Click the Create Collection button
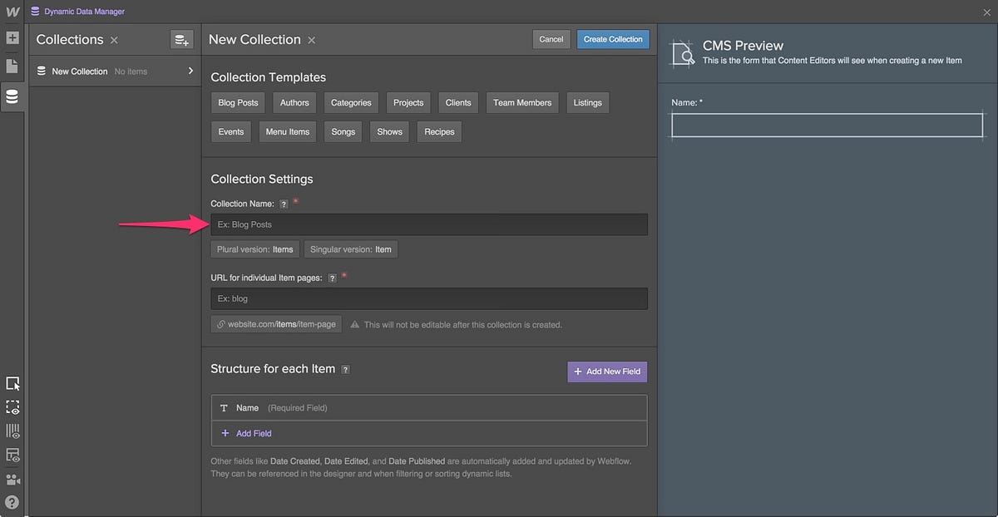The image size is (998, 517). coord(613,39)
